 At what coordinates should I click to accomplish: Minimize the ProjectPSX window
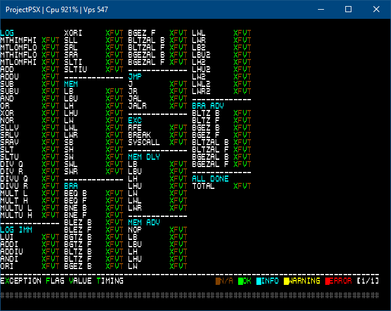click(x=320, y=10)
